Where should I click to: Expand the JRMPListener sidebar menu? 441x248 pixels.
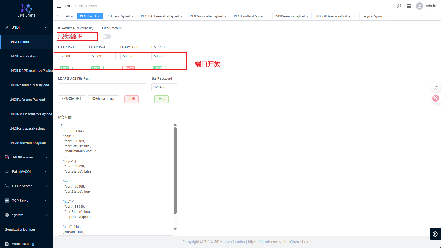coord(26,157)
